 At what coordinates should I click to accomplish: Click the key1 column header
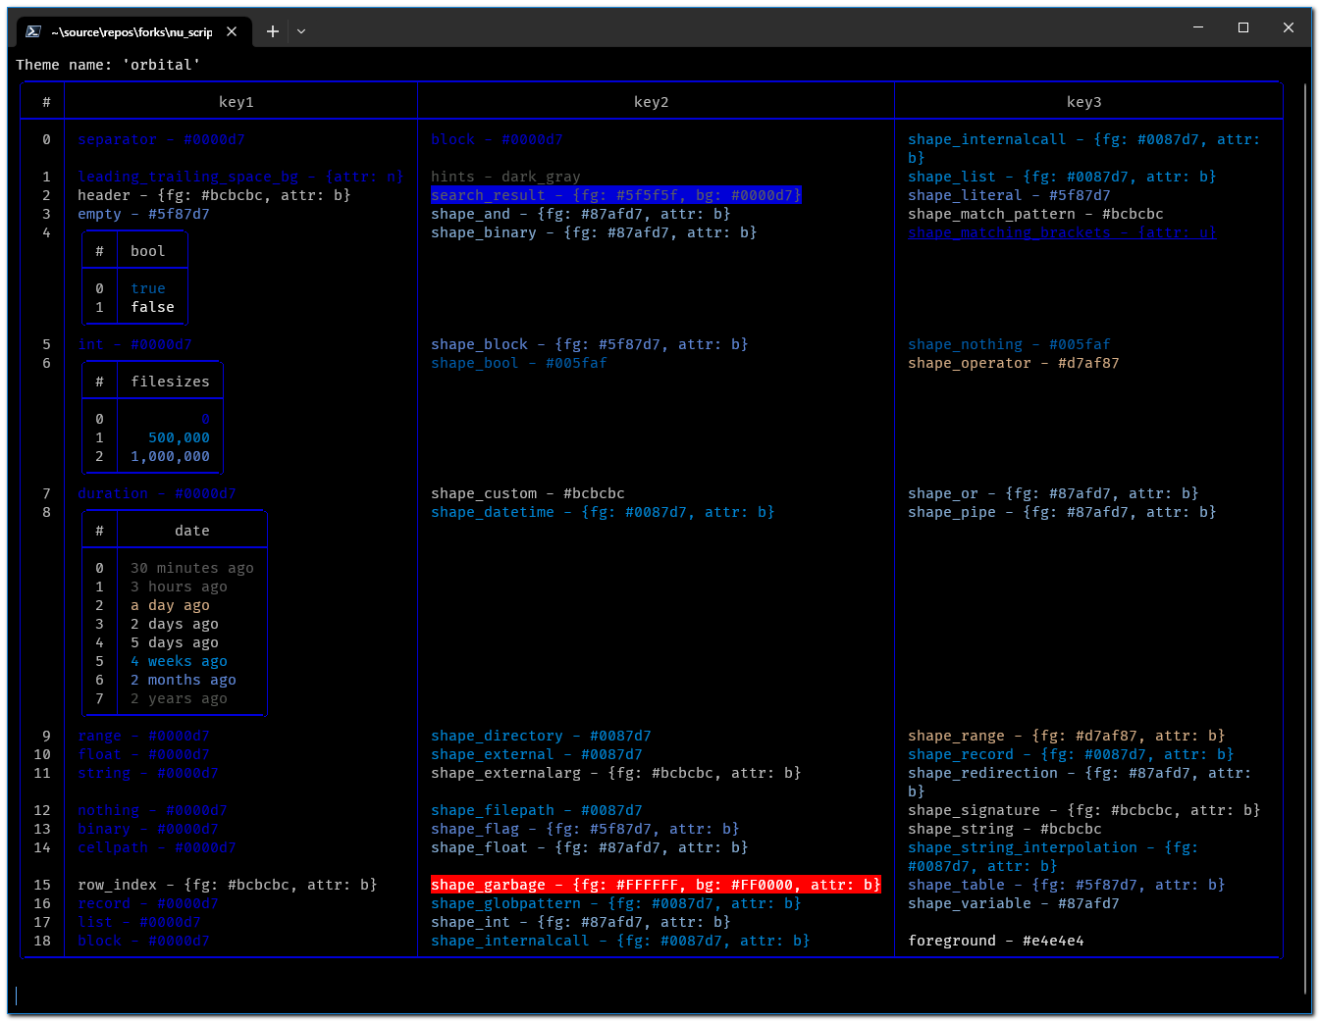click(x=237, y=102)
